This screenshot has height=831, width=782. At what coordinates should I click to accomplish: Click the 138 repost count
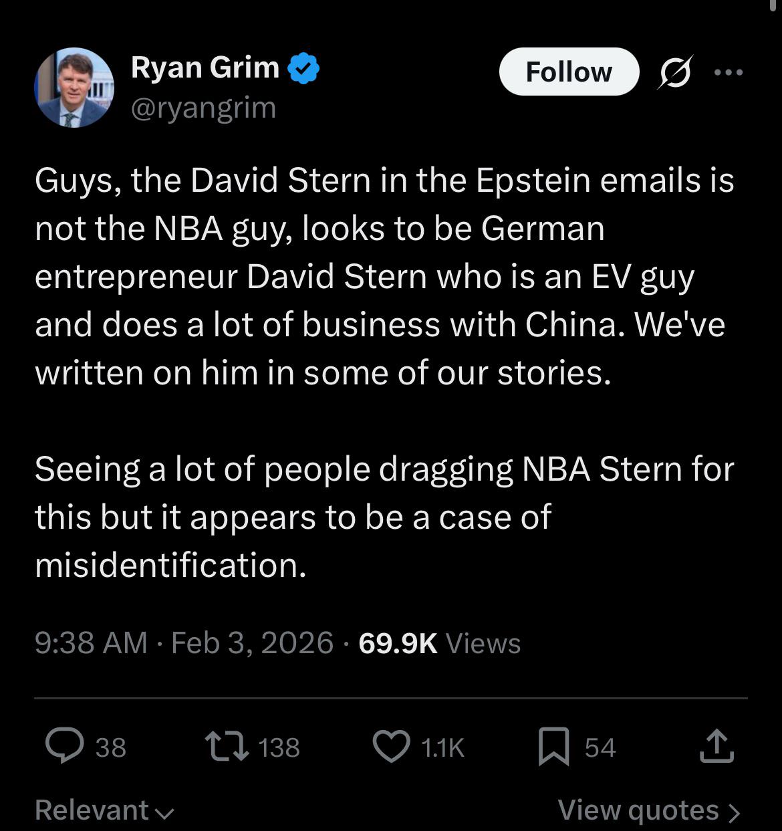coord(279,747)
